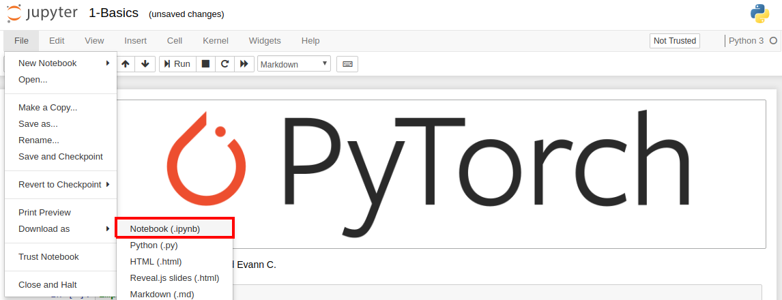The height and width of the screenshot is (300, 782).
Task: Open the Widgets menu
Action: click(265, 41)
